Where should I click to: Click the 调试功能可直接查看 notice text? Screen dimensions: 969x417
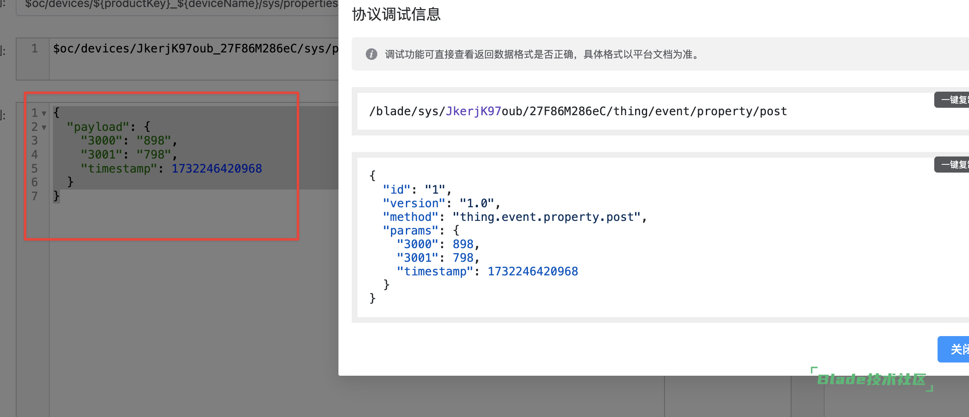tap(542, 54)
